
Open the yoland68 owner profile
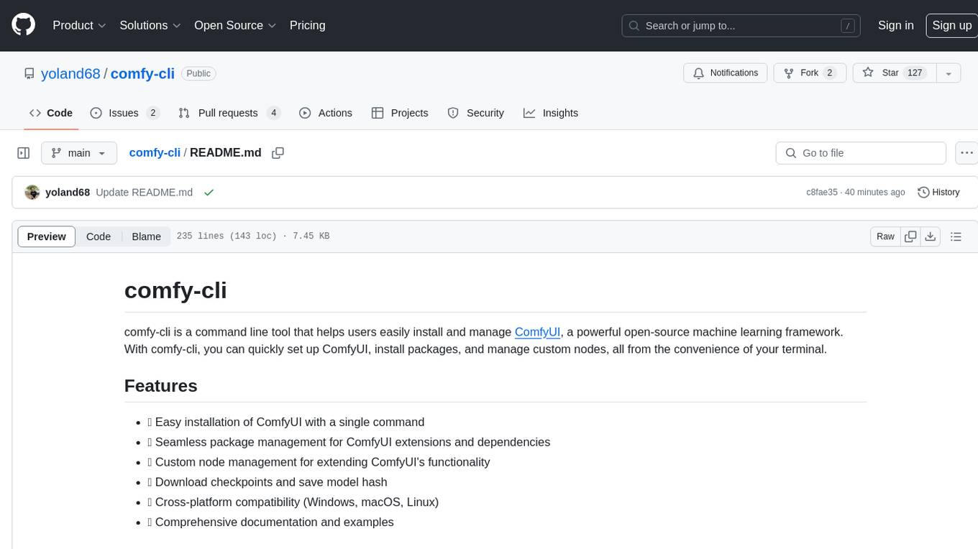click(x=70, y=73)
